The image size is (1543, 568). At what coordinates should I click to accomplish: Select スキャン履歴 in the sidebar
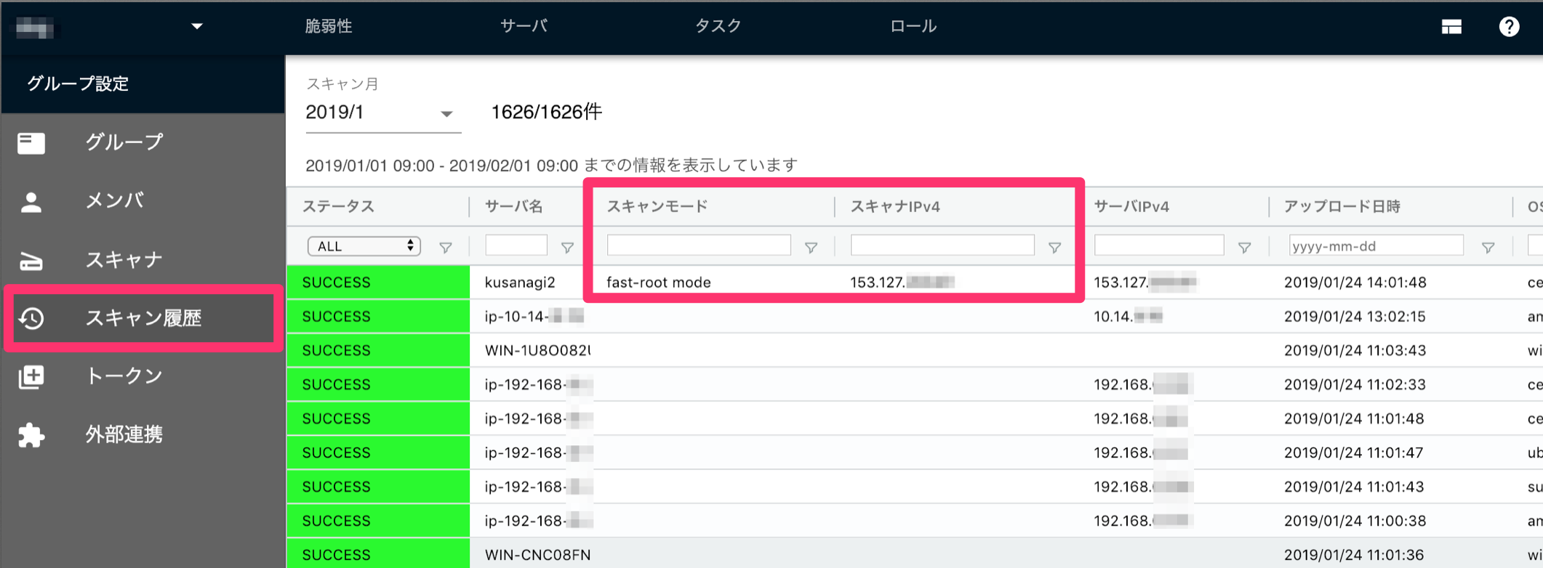143,318
